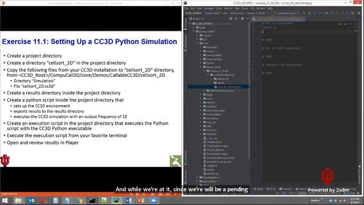Collapse the Lecture_21_04_06 folder
This screenshot has height=205, width=364.
(x=204, y=71)
